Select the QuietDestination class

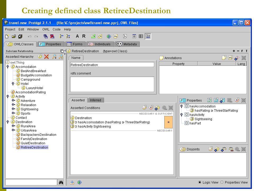click(x=31, y=143)
